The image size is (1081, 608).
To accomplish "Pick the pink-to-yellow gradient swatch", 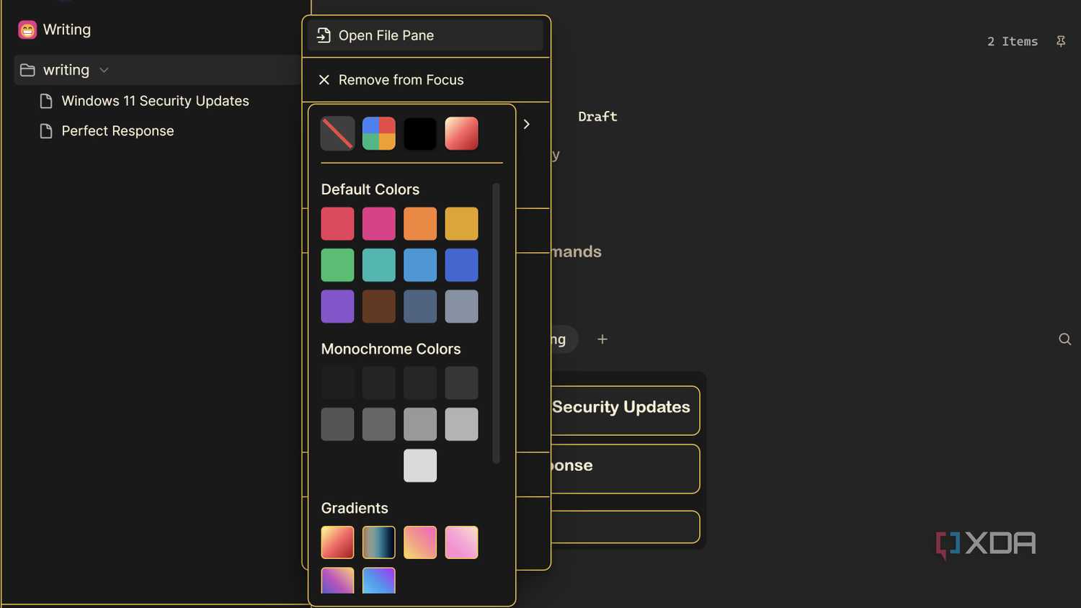I will tap(420, 542).
